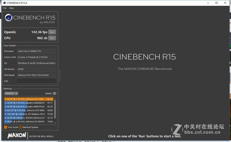Click the Cores x GHz field

pos(37,57)
